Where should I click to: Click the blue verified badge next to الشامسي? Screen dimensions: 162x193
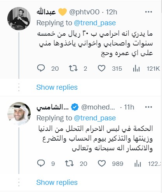pos(75,107)
